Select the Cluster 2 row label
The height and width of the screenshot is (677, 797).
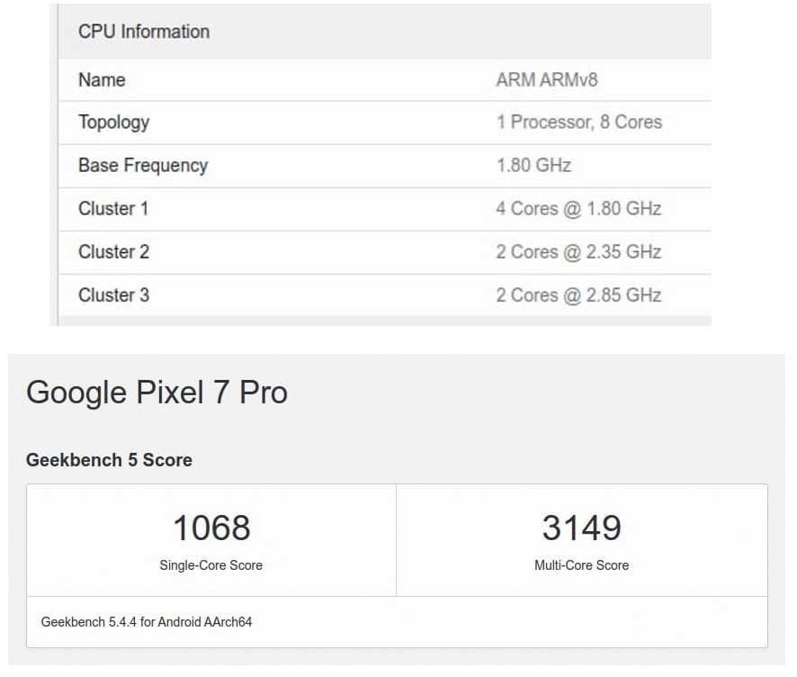pos(113,252)
